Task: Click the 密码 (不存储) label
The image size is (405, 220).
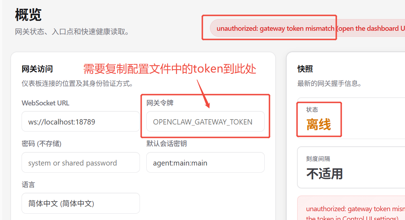Action: tap(42, 144)
